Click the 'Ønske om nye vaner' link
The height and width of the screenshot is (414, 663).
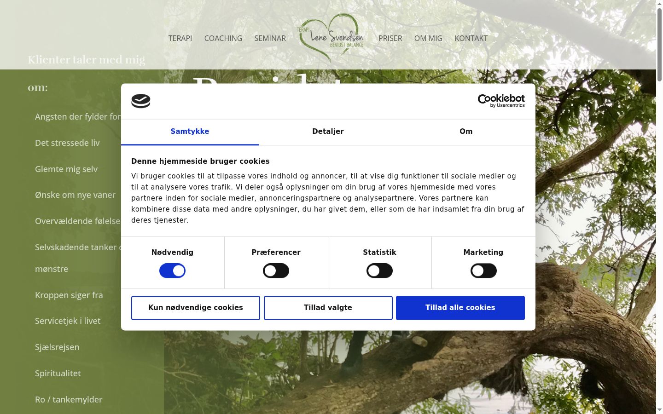coord(75,195)
